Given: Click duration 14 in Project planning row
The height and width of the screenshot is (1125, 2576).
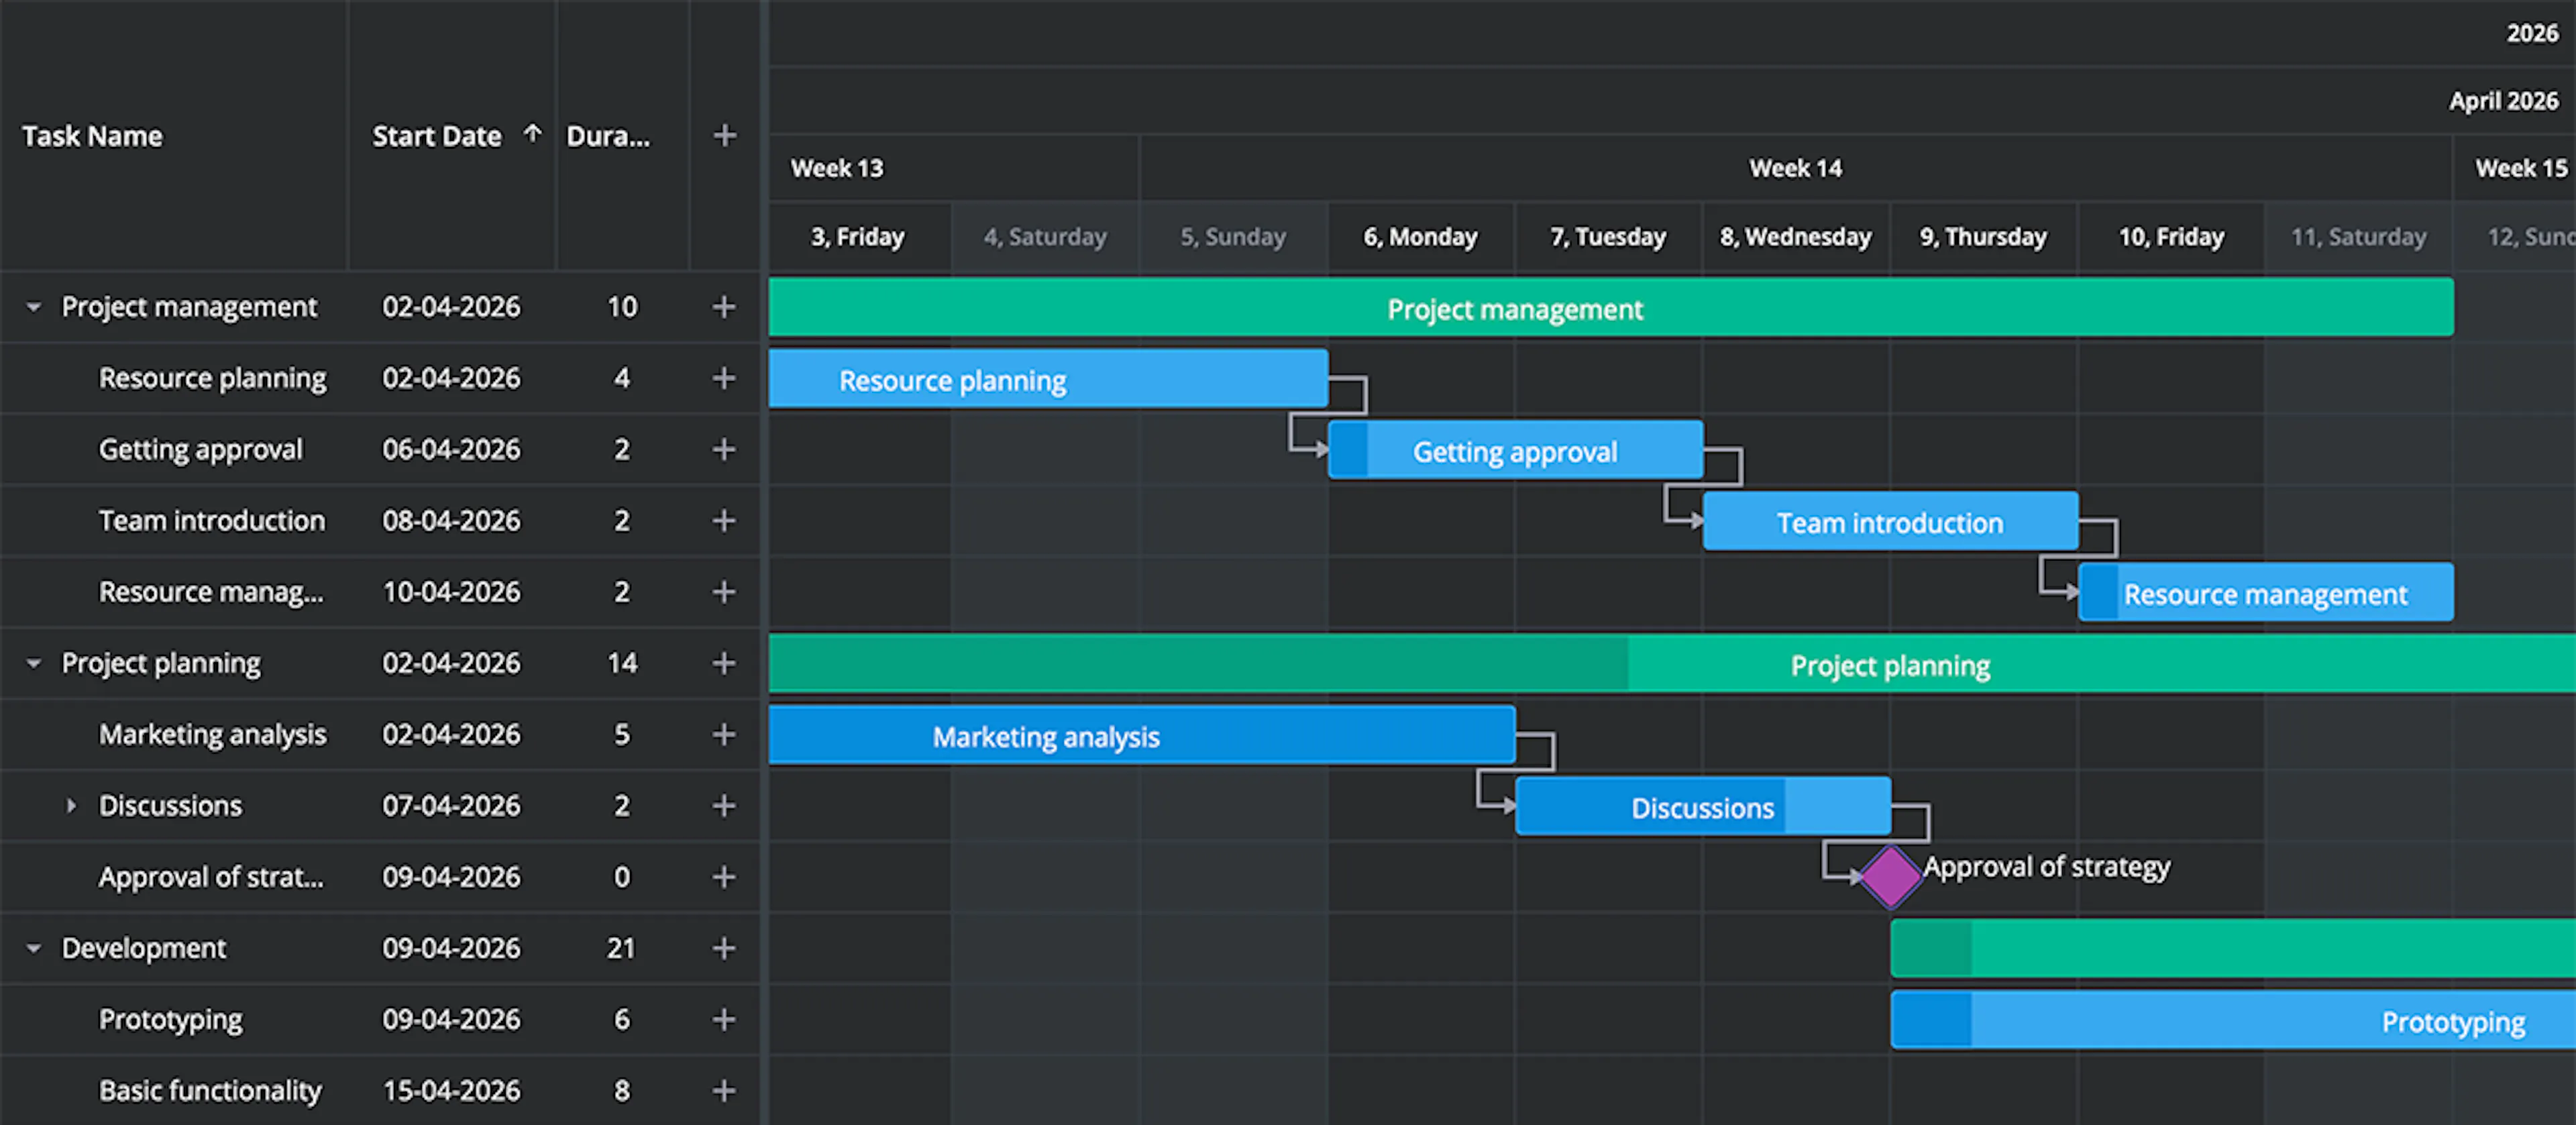Looking at the screenshot, I should (622, 663).
